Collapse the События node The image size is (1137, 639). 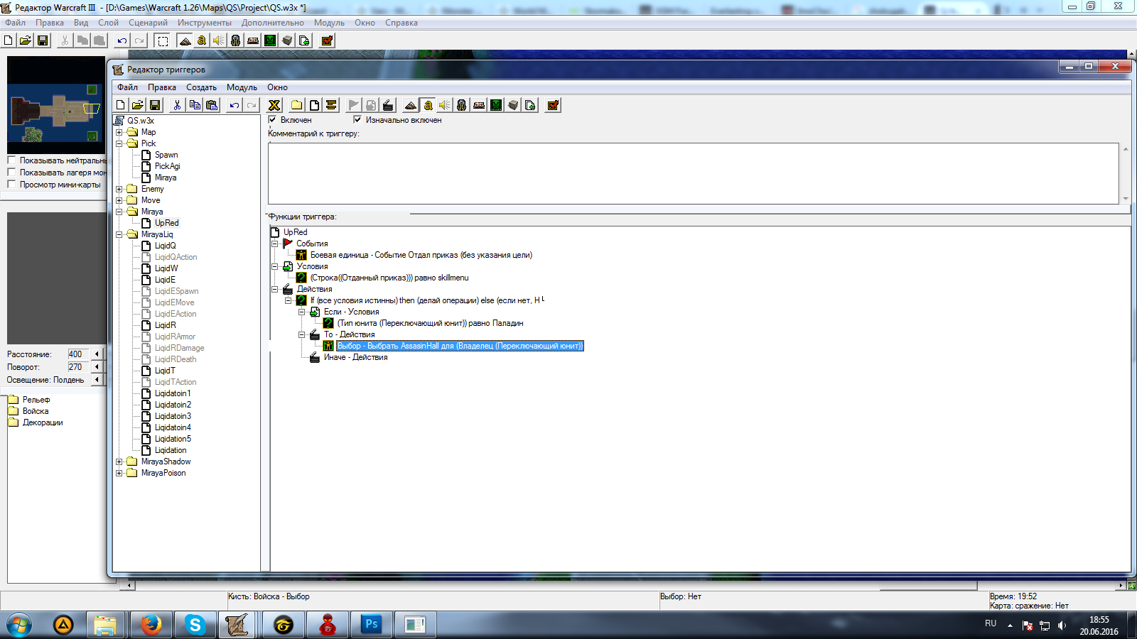click(274, 244)
